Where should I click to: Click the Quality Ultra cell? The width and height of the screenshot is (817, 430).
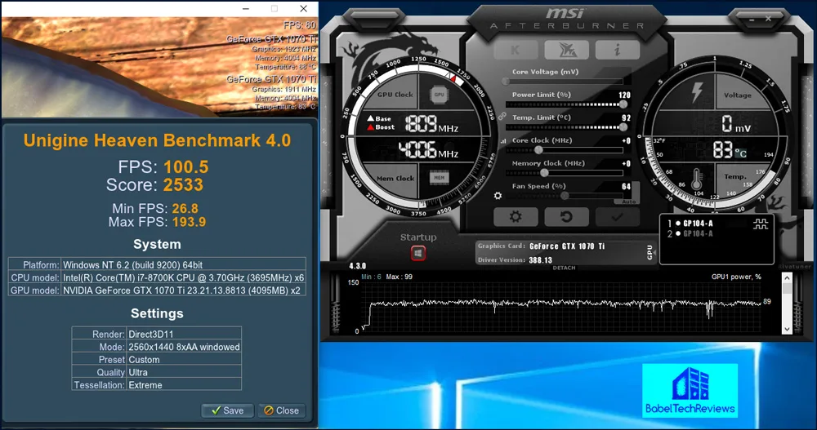tap(184, 372)
